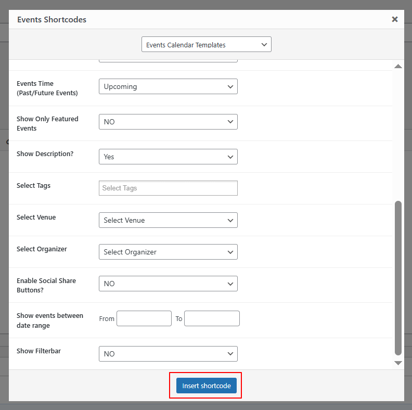Image resolution: width=412 pixels, height=410 pixels.
Task: Click the Events Shortcodes dialog title
Action: tap(51, 20)
